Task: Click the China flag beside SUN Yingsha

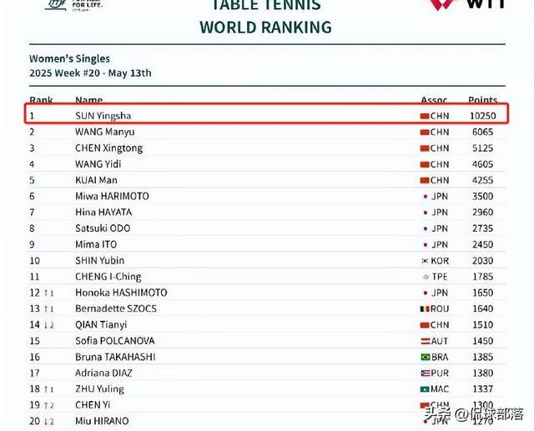Action: pos(425,116)
